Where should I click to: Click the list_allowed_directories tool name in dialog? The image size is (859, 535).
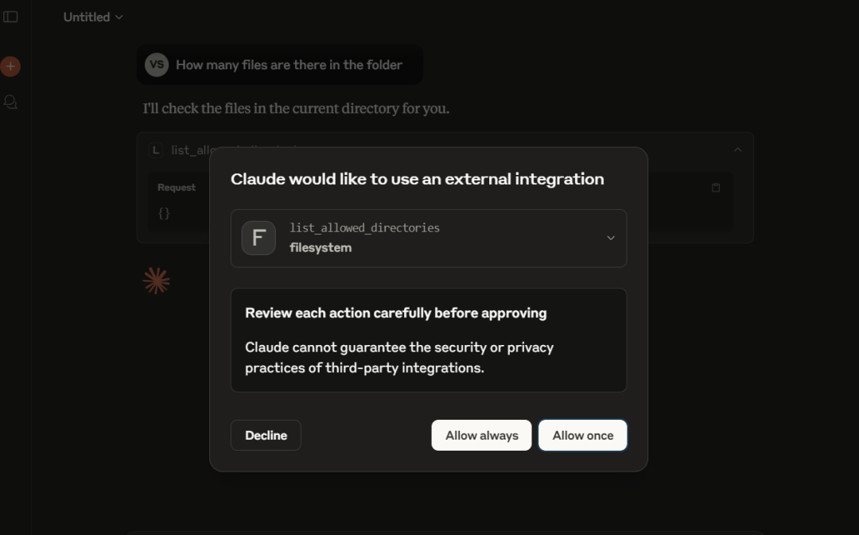[364, 228]
